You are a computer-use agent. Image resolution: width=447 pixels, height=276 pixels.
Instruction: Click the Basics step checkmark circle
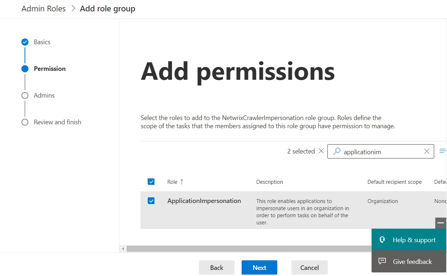pyautogui.click(x=25, y=42)
